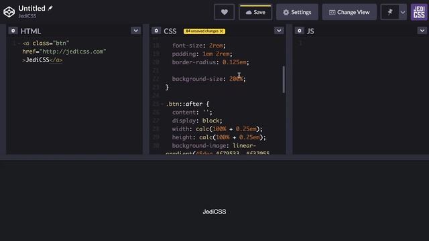
Task: Open JS editor settings gear
Action: 300,31
